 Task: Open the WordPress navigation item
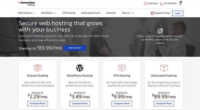pyautogui.click(x=47, y=13)
